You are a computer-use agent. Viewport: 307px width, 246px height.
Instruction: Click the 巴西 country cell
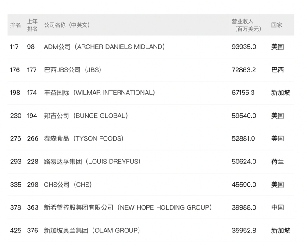coord(278,70)
